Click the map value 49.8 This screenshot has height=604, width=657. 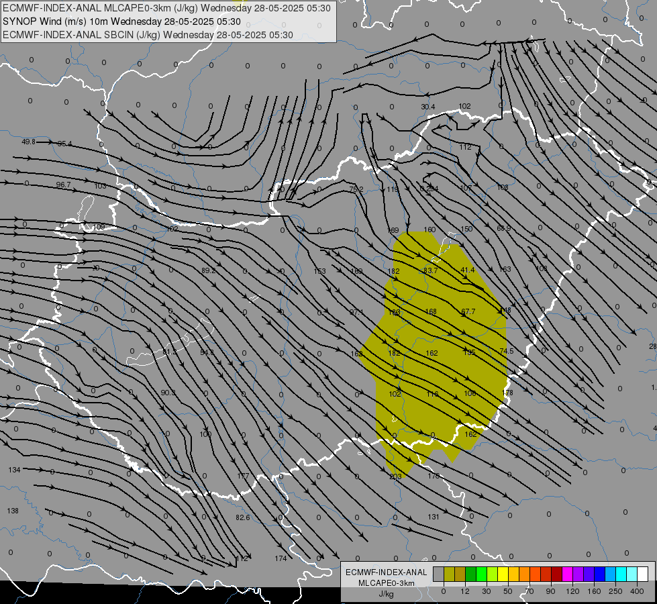click(x=28, y=142)
